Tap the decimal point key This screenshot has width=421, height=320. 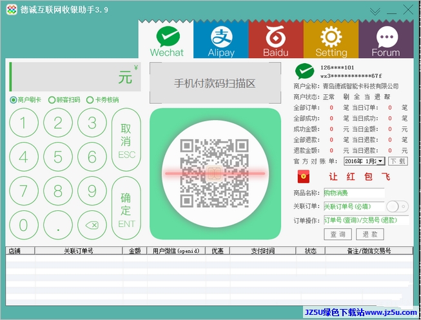pos(58,225)
